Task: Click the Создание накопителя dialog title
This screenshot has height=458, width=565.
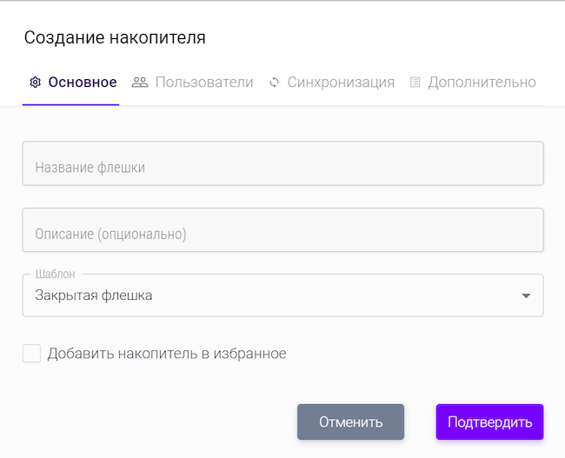Action: click(x=115, y=37)
